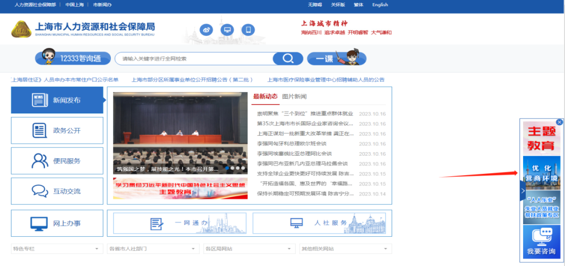Select the first carousel dot
This screenshot has width=565, height=266.
228,168
